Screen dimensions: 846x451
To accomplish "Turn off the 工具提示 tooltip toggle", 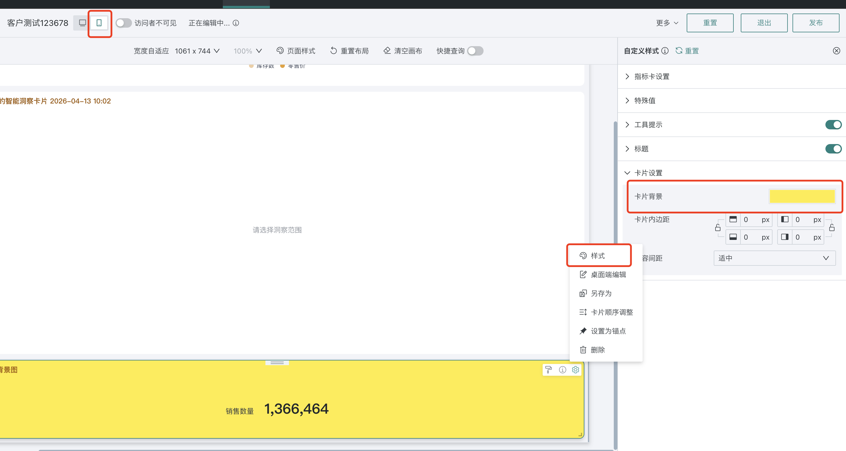I will coord(833,124).
